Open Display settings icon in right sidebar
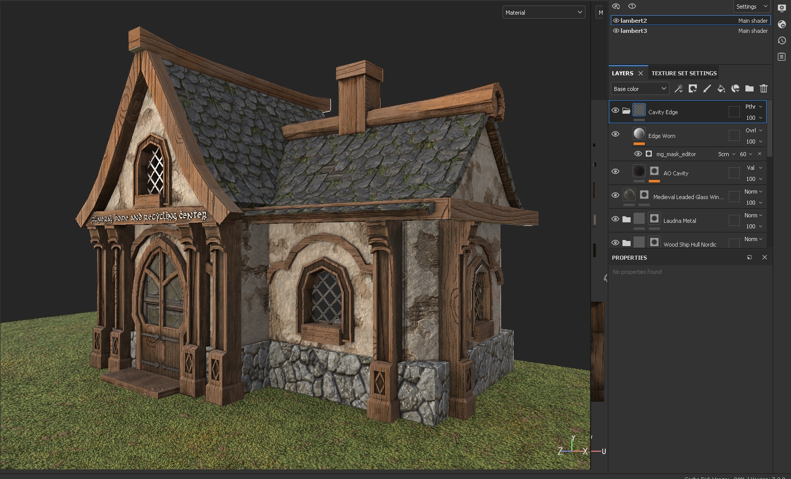This screenshot has width=791, height=479. click(x=782, y=8)
